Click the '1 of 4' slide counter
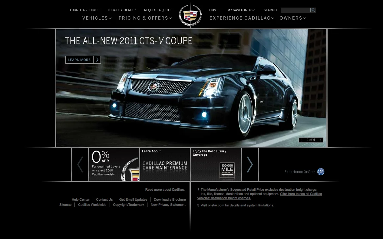 311,140
